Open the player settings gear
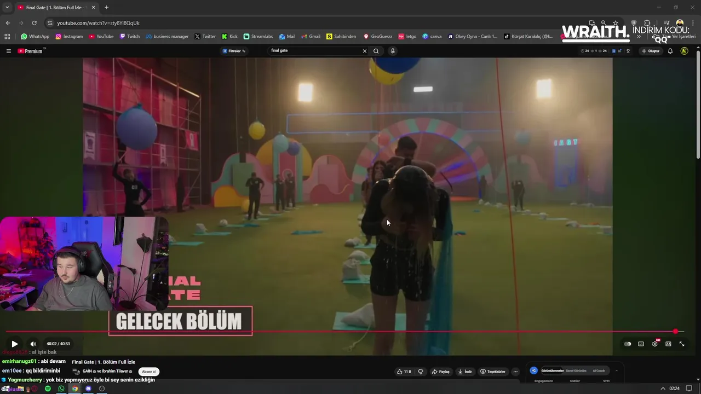The height and width of the screenshot is (394, 701). [x=654, y=344]
